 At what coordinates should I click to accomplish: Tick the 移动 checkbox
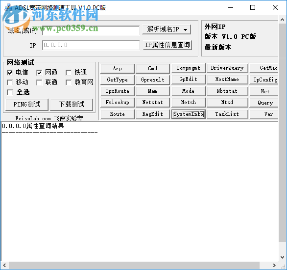tap(10, 82)
